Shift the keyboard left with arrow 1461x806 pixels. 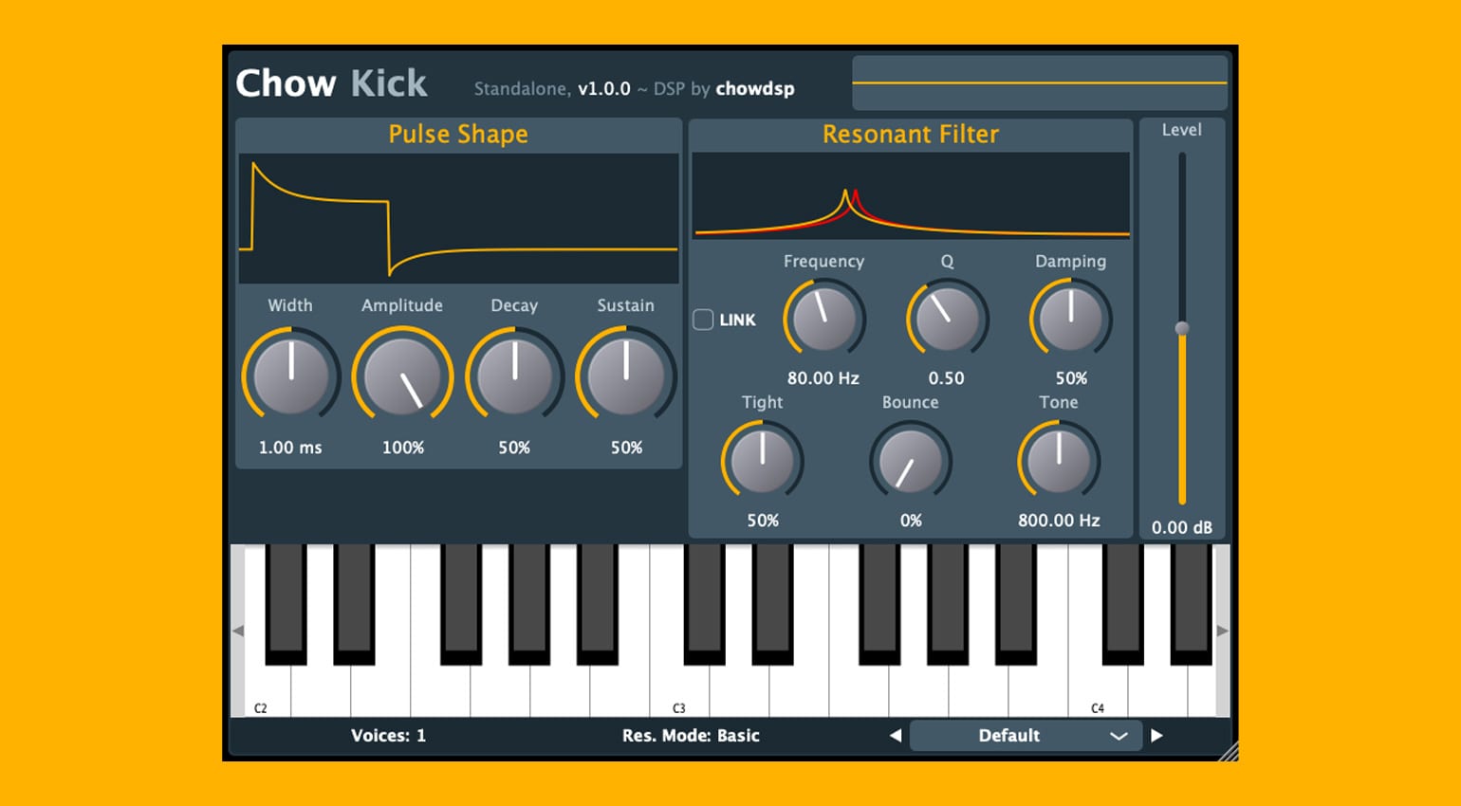(238, 631)
